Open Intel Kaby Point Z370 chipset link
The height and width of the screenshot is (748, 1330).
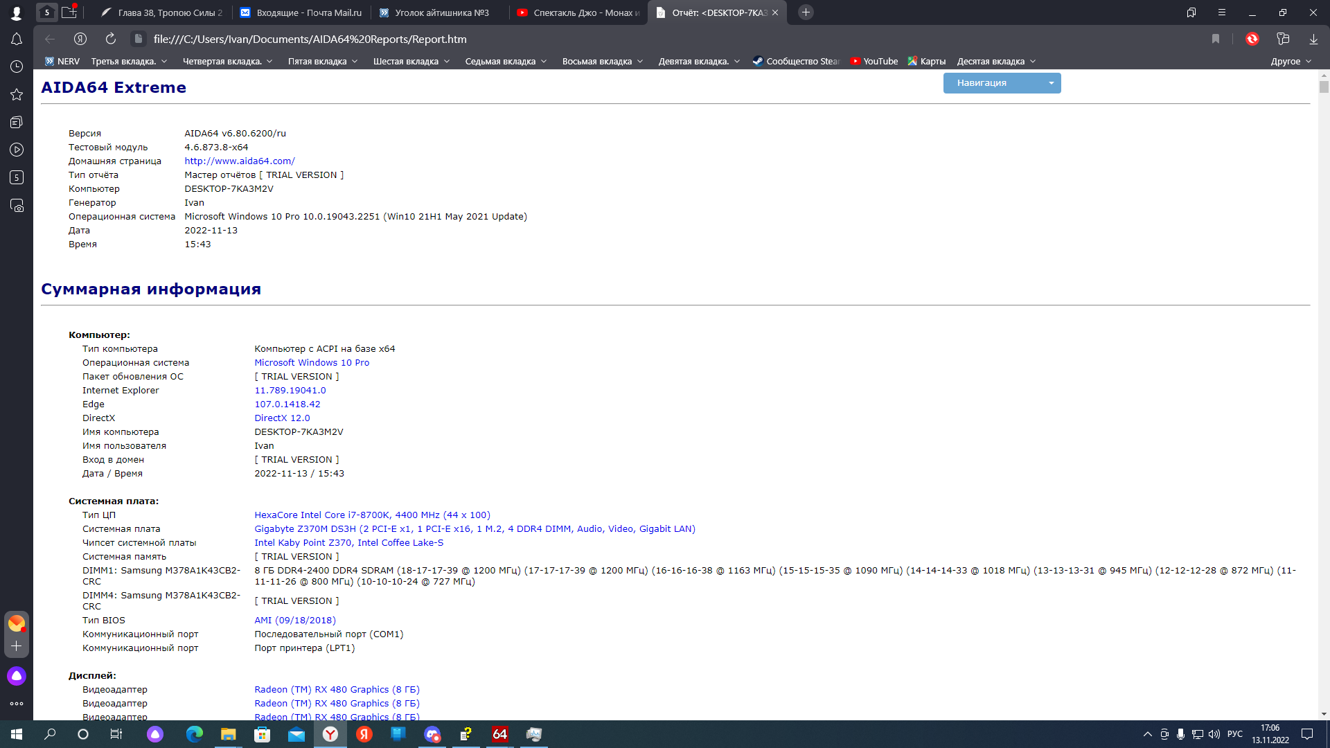pos(348,543)
